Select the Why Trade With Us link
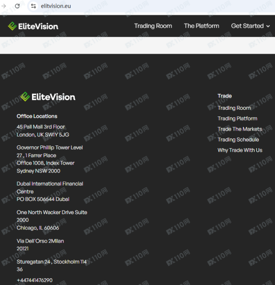275x285 pixels. [239, 150]
